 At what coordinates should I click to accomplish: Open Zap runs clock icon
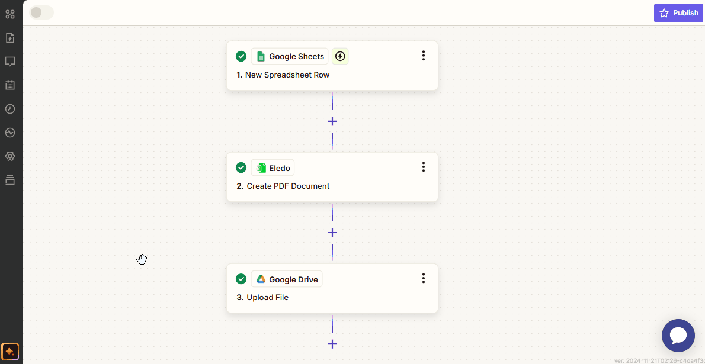click(x=10, y=109)
